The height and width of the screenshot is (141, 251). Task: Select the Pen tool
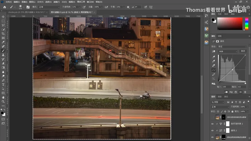coord(3,80)
